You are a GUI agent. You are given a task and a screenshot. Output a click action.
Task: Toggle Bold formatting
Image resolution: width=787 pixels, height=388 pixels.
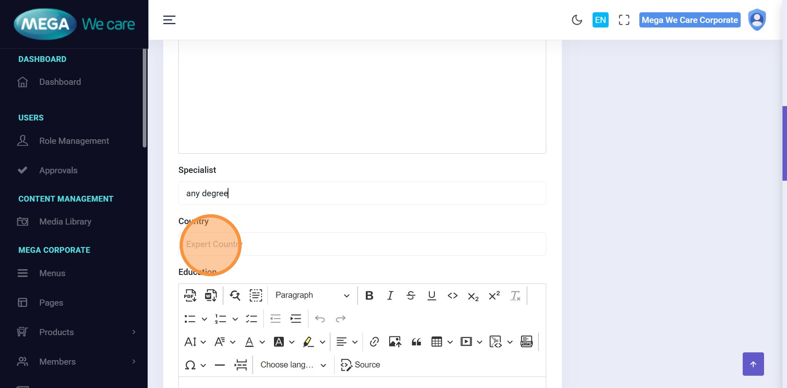pyautogui.click(x=369, y=295)
